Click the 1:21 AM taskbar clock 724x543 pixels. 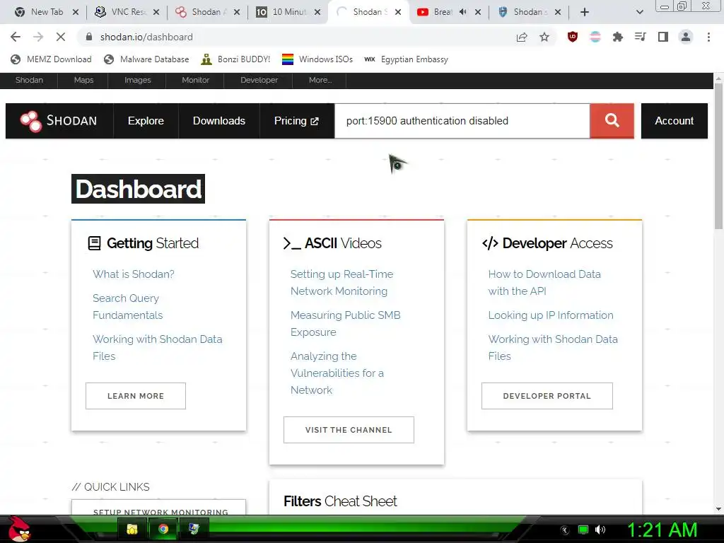662,530
